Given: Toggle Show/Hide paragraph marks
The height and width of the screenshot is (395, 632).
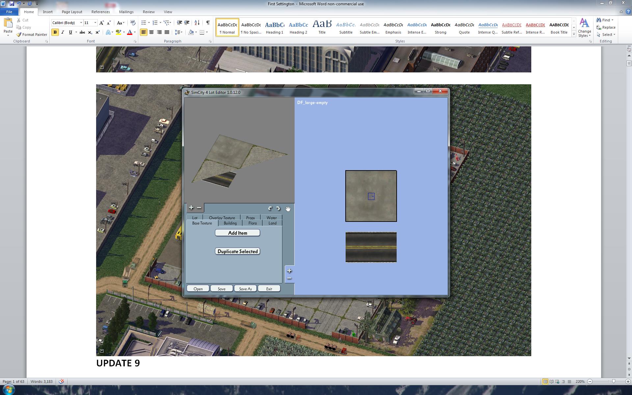Looking at the screenshot, I should (208, 23).
